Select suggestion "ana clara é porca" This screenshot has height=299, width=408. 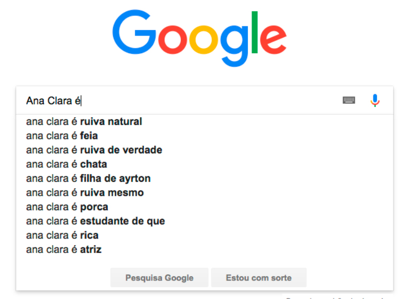tap(205, 207)
